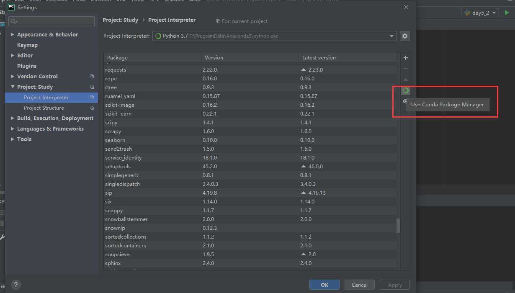Collapse the Project: Study section
Screen dimensions: 515x293
point(13,87)
